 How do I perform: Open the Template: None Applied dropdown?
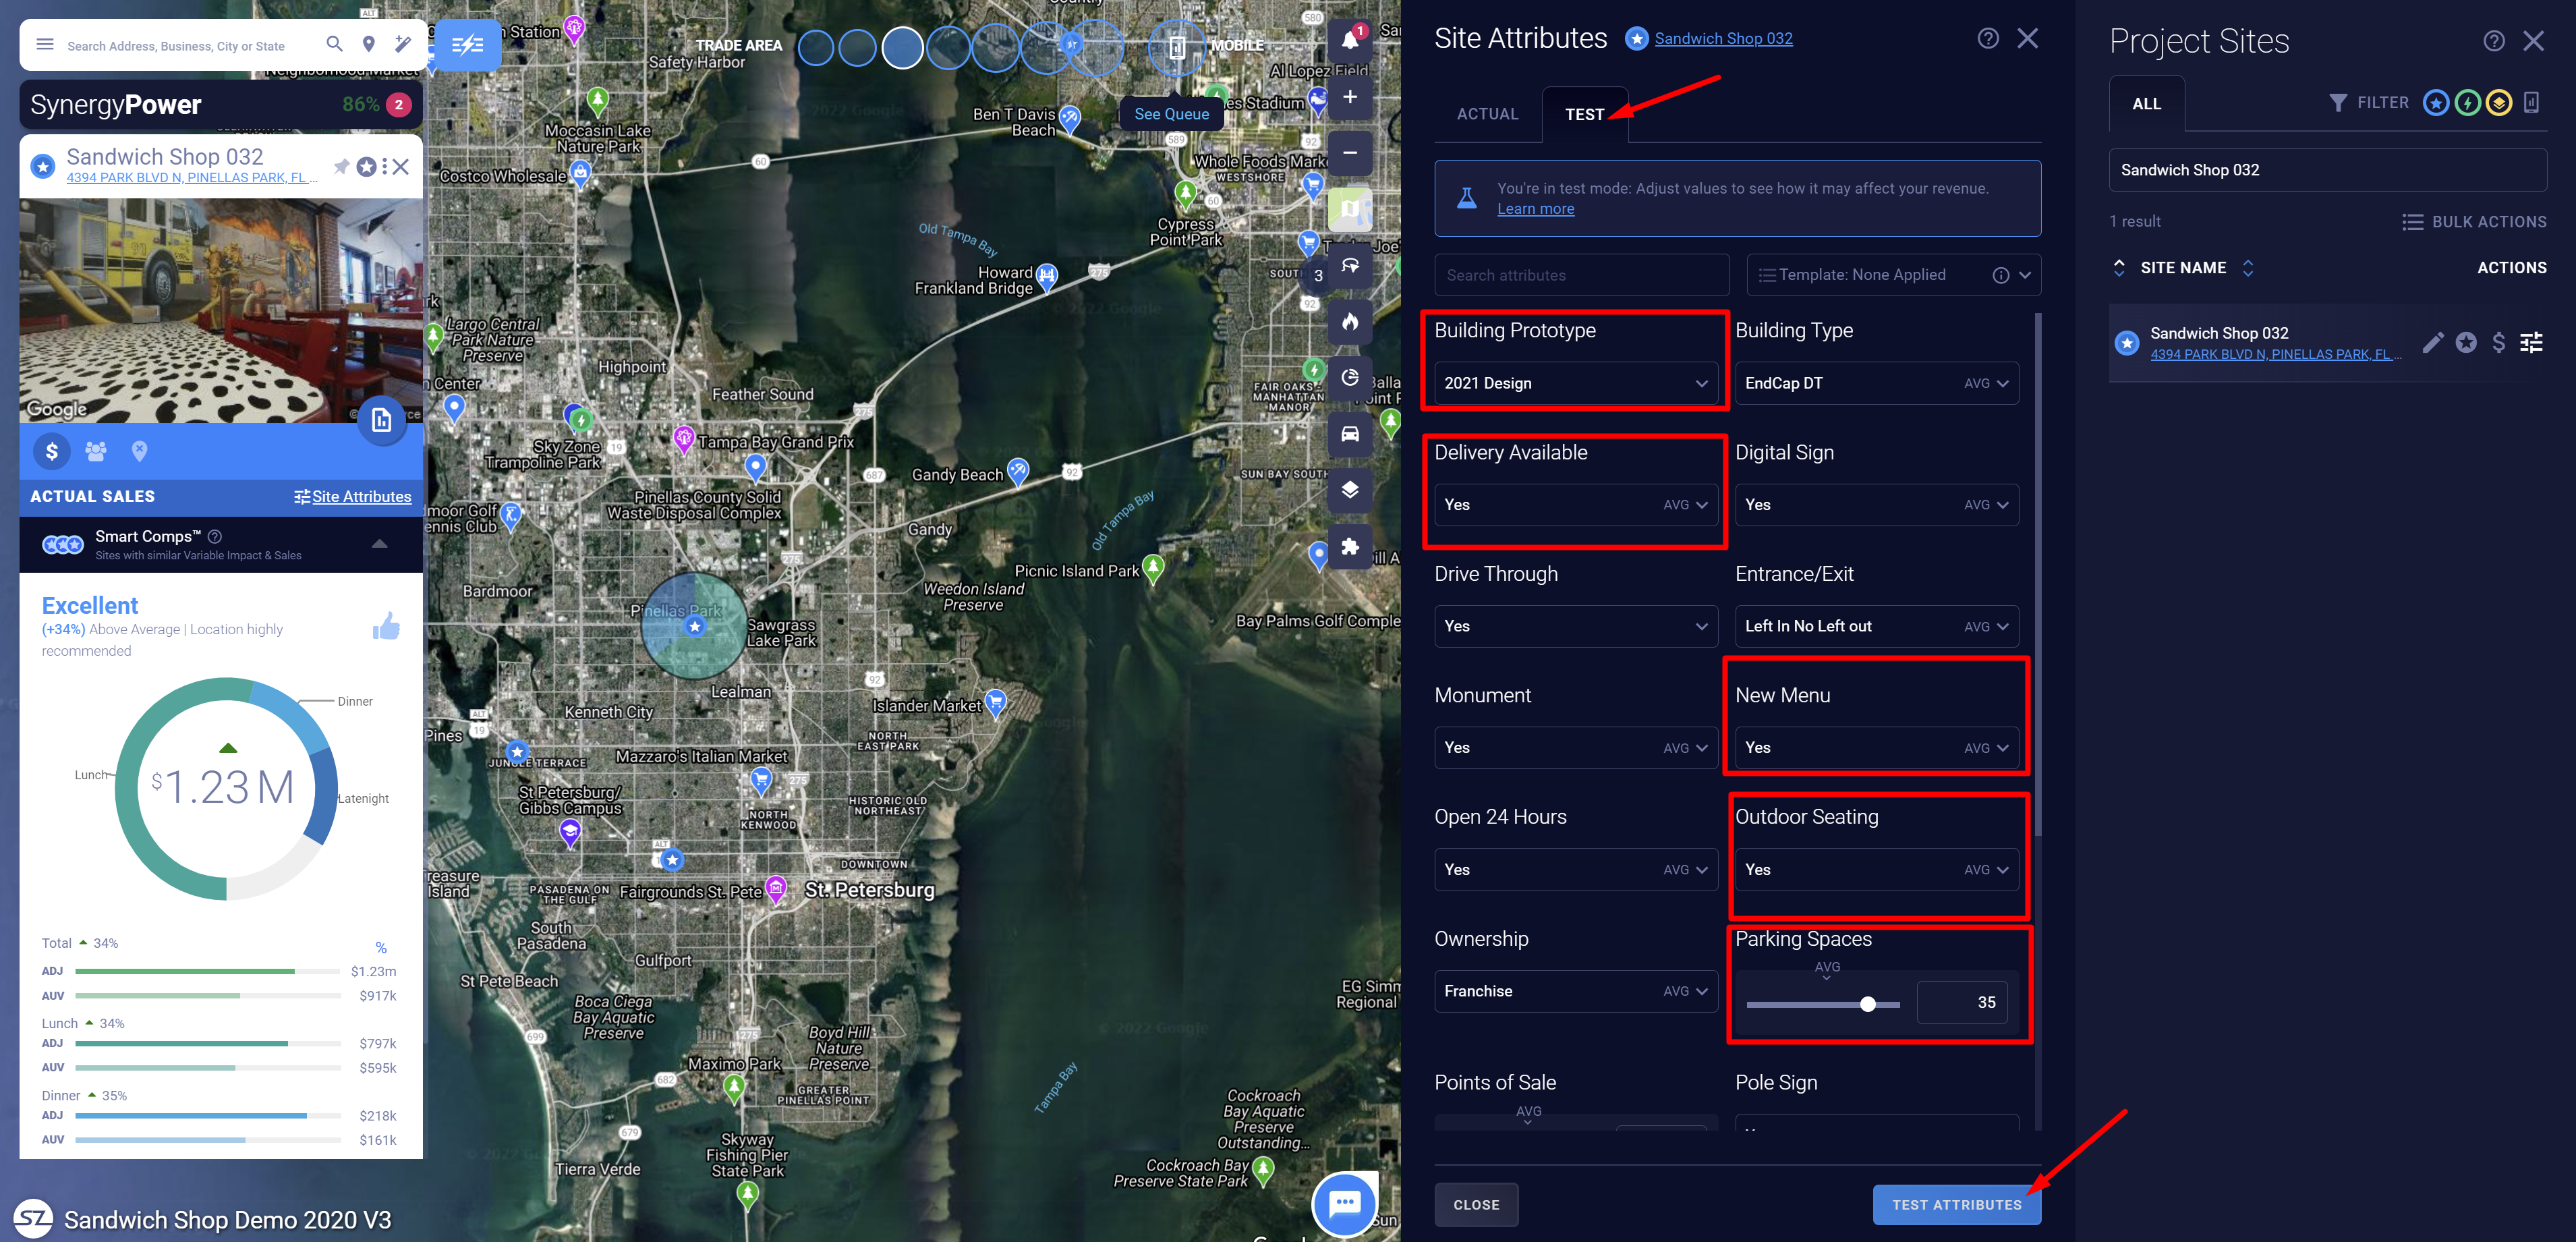pyautogui.click(x=1893, y=275)
